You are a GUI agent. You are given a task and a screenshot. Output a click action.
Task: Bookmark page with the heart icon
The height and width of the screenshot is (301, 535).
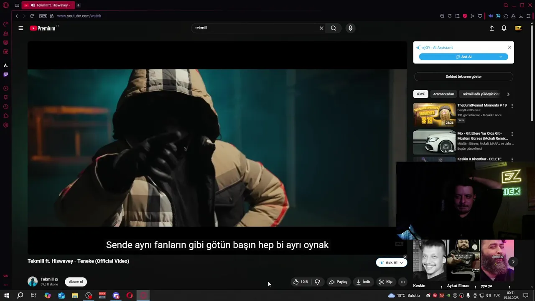click(480, 16)
